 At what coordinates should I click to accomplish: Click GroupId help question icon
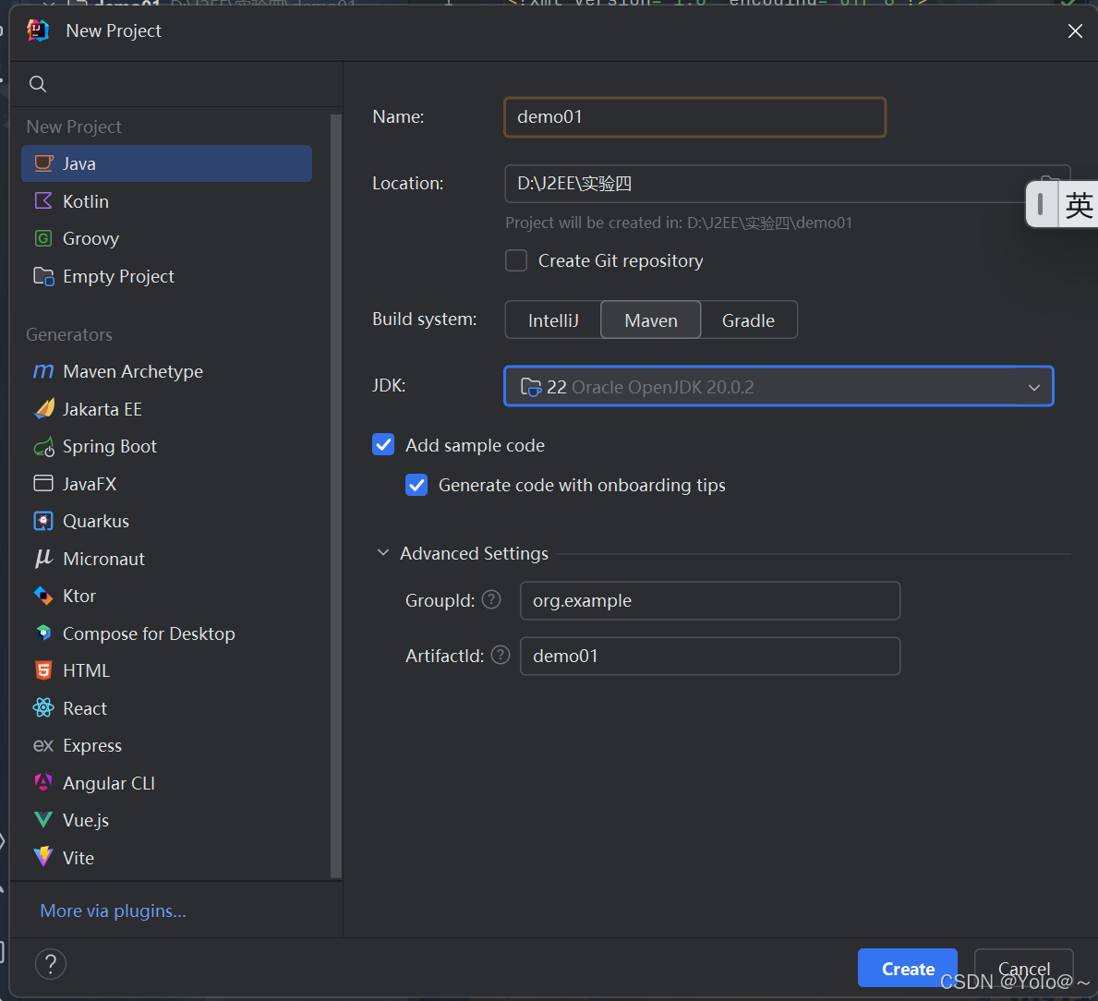tap(491, 600)
